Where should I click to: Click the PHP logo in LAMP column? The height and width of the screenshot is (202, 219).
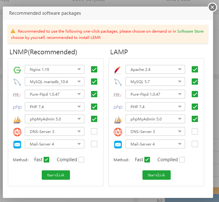click(x=118, y=107)
